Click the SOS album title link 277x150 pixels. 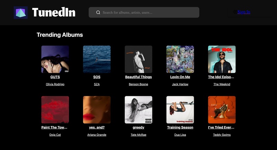pos(97,77)
